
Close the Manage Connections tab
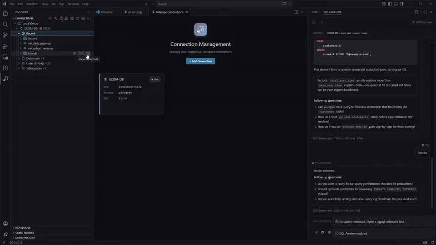(x=187, y=12)
